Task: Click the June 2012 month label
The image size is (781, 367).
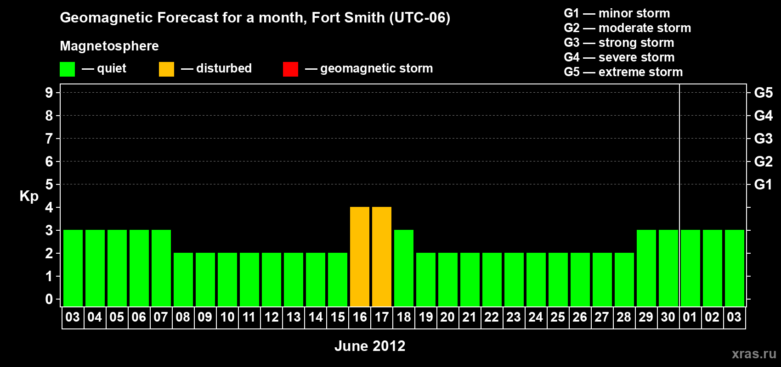Action: (x=370, y=346)
